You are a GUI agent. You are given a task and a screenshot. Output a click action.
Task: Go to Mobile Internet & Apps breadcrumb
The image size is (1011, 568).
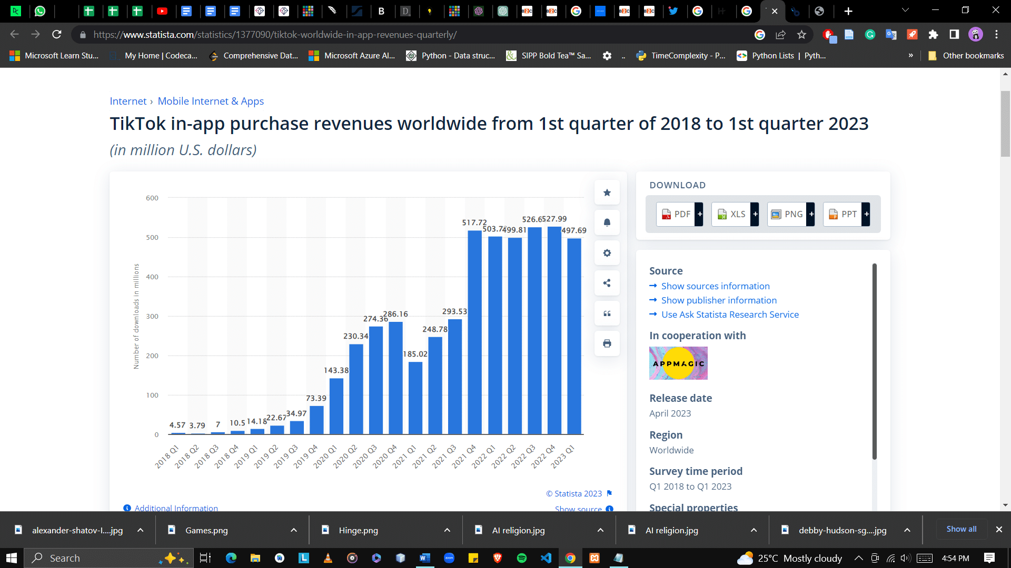coord(211,101)
